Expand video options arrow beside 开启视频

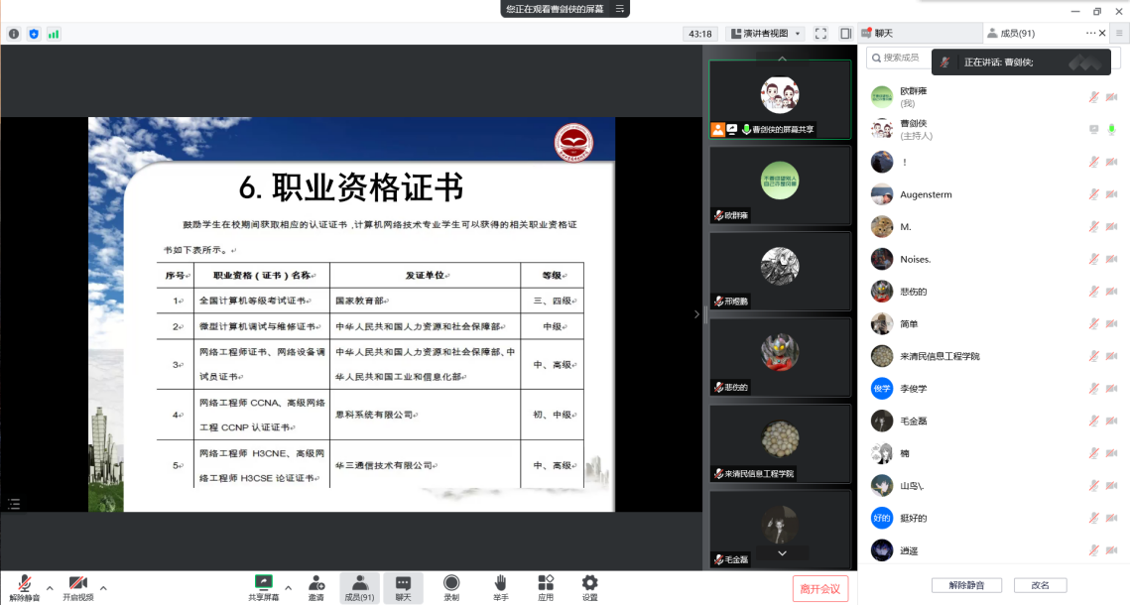(x=103, y=587)
